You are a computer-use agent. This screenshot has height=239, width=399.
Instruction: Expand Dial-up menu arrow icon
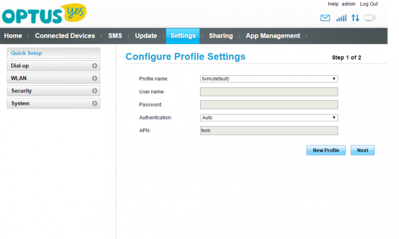pyautogui.click(x=95, y=66)
